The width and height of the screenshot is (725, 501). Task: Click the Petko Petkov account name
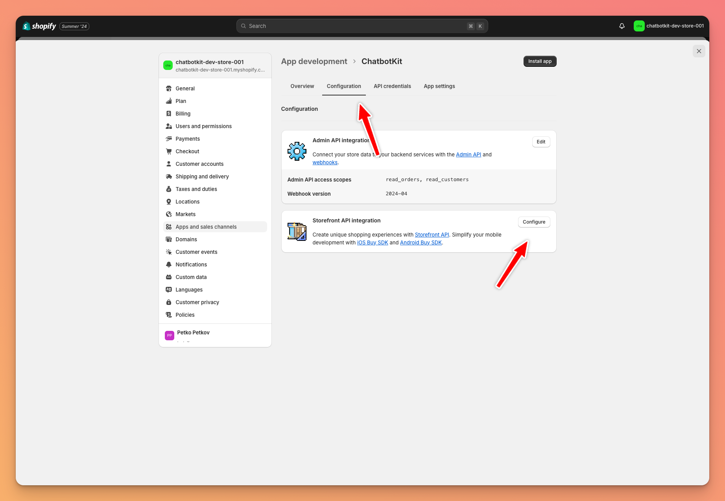(x=193, y=332)
